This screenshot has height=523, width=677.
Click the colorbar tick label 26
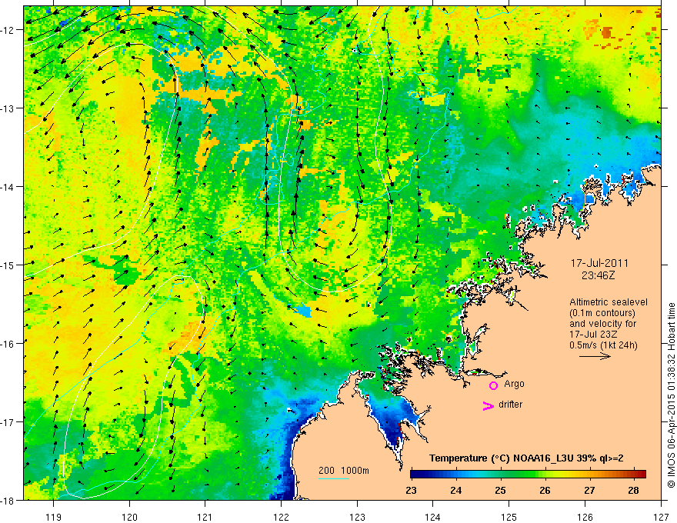click(545, 490)
